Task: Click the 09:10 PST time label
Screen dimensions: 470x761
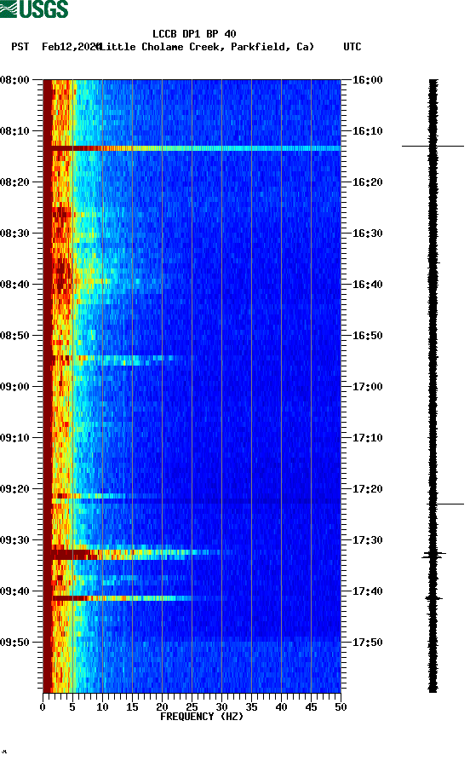Action: (15, 438)
